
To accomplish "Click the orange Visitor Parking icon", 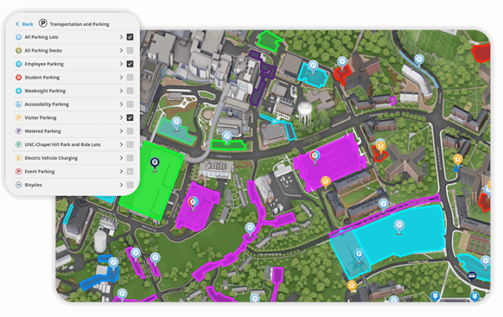I will [x=18, y=118].
